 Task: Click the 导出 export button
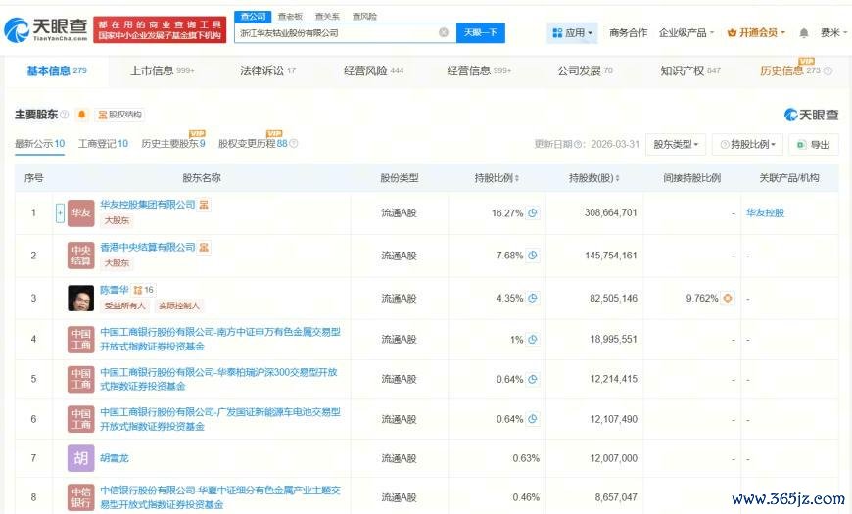tap(814, 144)
